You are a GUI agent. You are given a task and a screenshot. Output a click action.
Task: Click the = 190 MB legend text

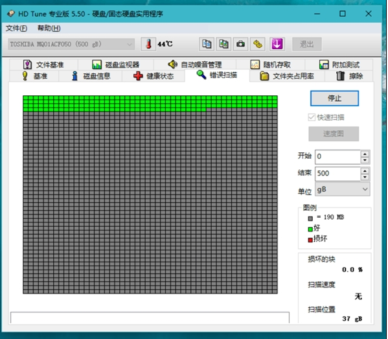[x=330, y=217]
